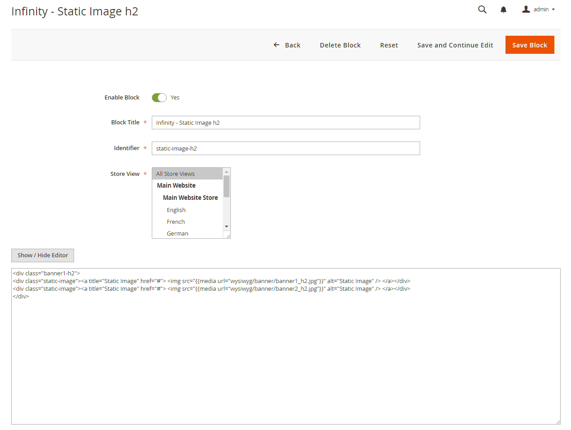Select English store view

coord(176,210)
